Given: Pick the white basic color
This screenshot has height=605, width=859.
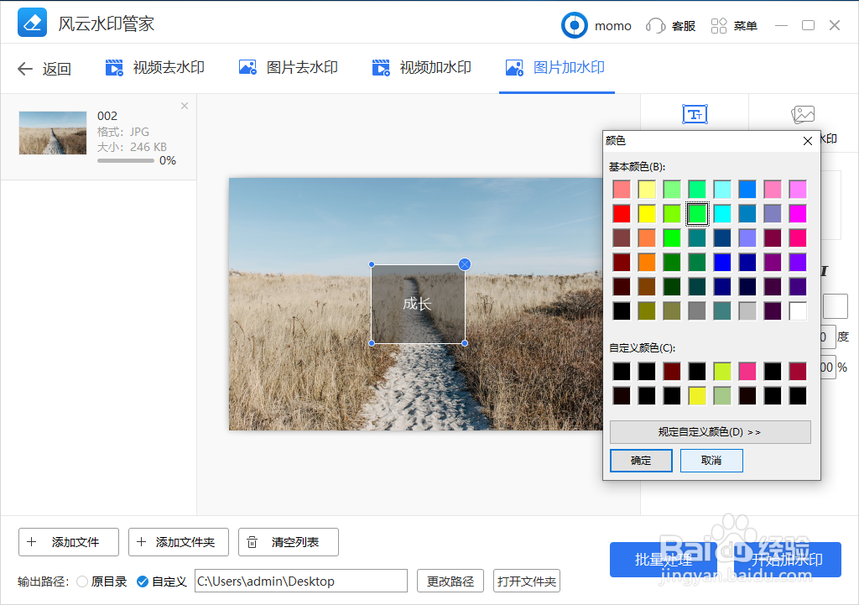Looking at the screenshot, I should [798, 310].
